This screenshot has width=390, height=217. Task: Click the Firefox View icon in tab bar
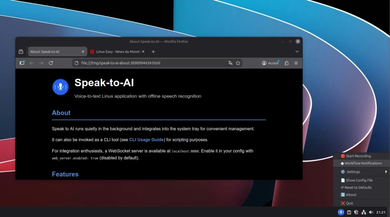pyautogui.click(x=21, y=52)
